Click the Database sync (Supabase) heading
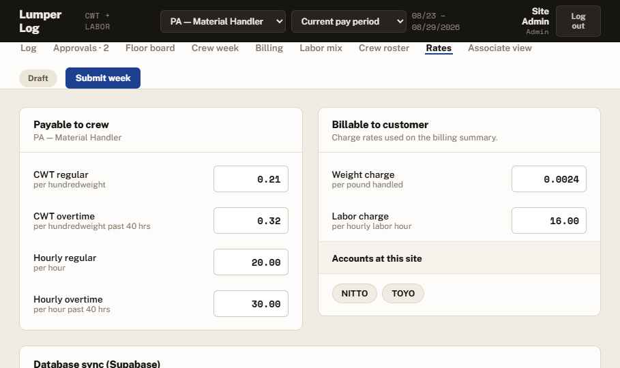The image size is (620, 368). [x=97, y=364]
